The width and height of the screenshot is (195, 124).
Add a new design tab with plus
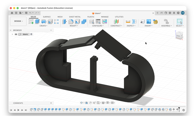(x=158, y=13)
